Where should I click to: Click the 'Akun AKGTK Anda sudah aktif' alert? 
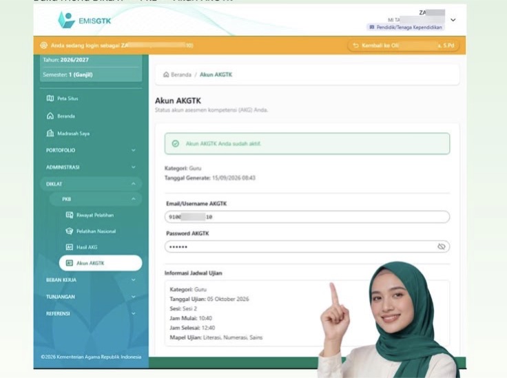[307, 143]
